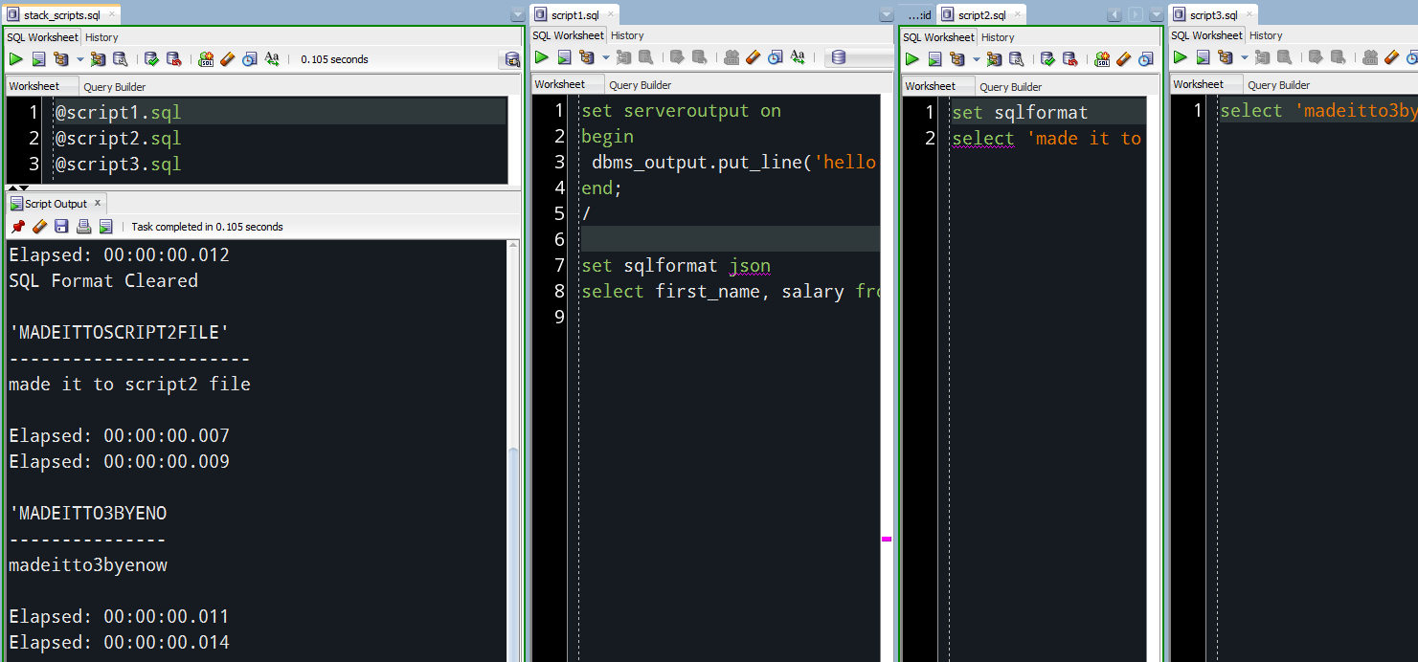The height and width of the screenshot is (662, 1418).
Task: Connection dropdown in script1.sql toolbar
Action: pos(859,57)
